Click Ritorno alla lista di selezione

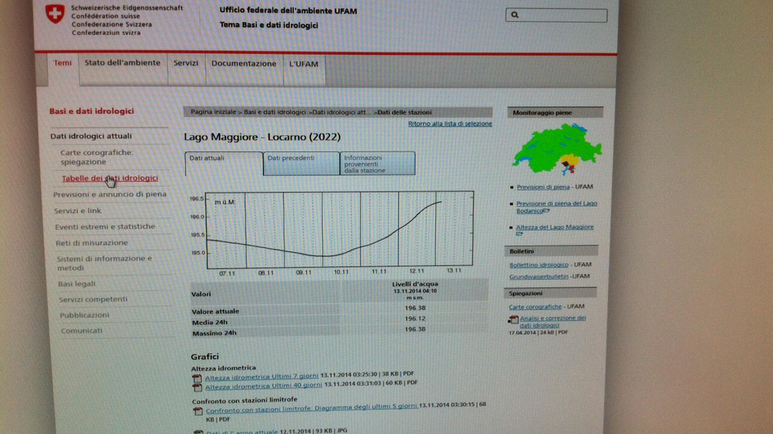pos(450,124)
